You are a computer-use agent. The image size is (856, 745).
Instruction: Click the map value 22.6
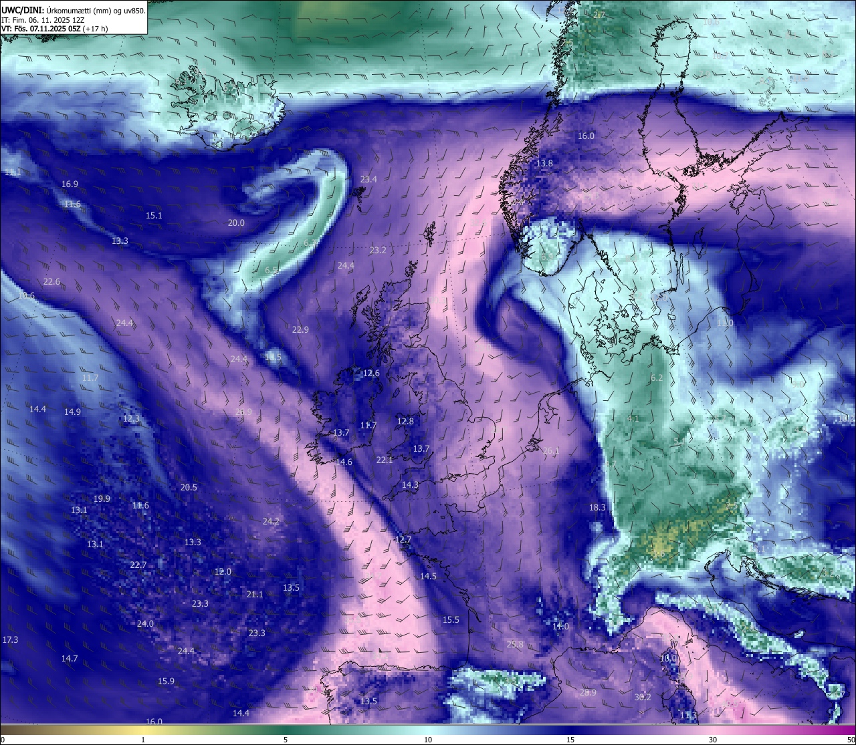click(51, 282)
